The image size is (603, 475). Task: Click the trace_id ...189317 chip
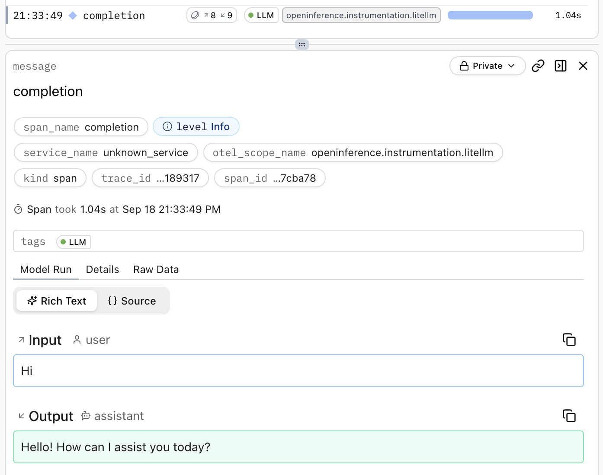tap(150, 178)
